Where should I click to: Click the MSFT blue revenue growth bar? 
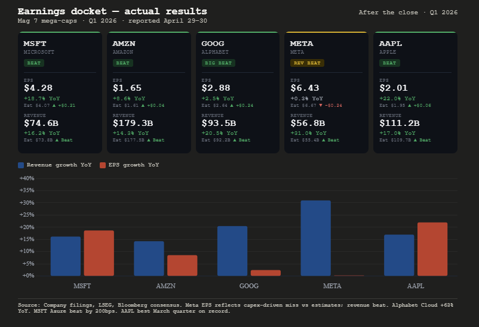click(66, 256)
